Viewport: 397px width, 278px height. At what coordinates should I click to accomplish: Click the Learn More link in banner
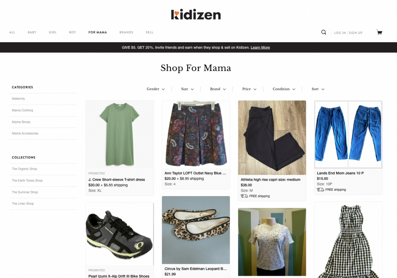(260, 47)
